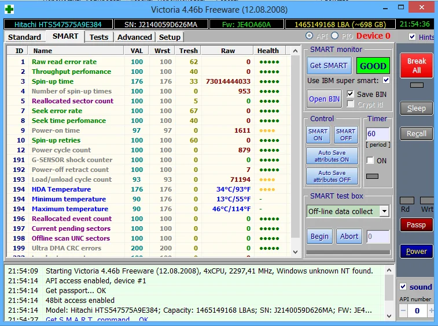Viewport: 438px width, 326px height.
Task: Click the red Passp button
Action: [x=416, y=225]
